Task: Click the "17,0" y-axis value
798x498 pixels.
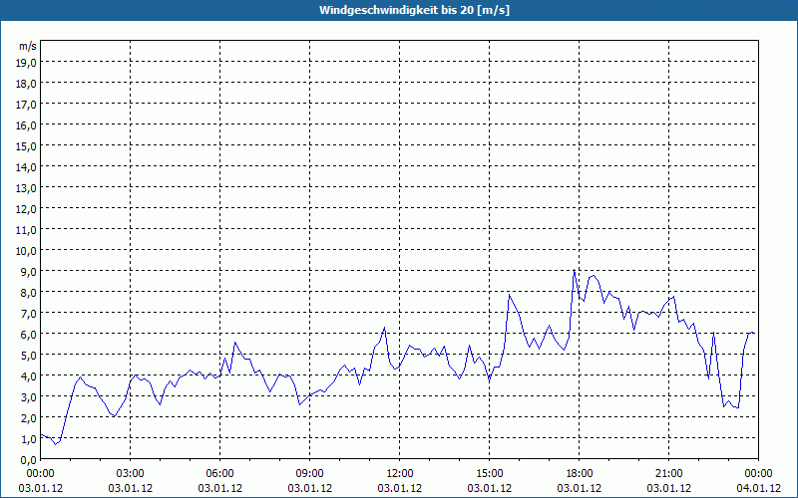Action: coord(27,105)
